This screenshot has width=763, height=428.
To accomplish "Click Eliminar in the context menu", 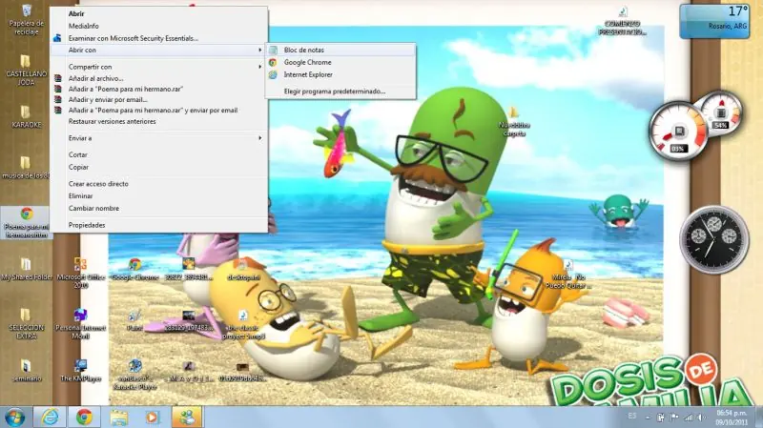I will click(x=158, y=196).
